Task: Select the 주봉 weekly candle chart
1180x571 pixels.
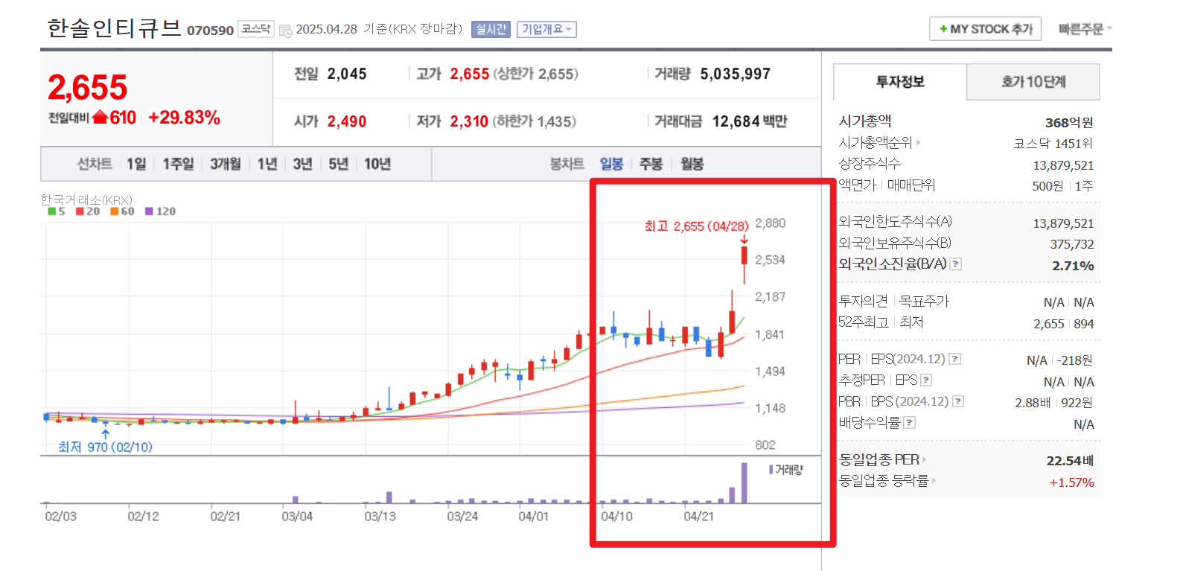Action: tap(651, 164)
